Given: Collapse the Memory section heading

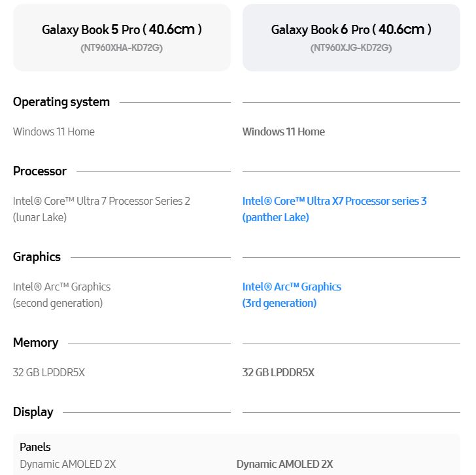Looking at the screenshot, I should 35,343.
